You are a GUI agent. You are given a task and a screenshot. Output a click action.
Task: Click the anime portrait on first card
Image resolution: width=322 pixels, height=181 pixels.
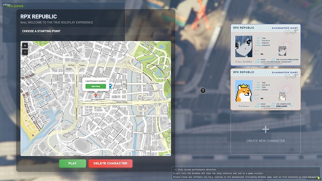[244, 46]
